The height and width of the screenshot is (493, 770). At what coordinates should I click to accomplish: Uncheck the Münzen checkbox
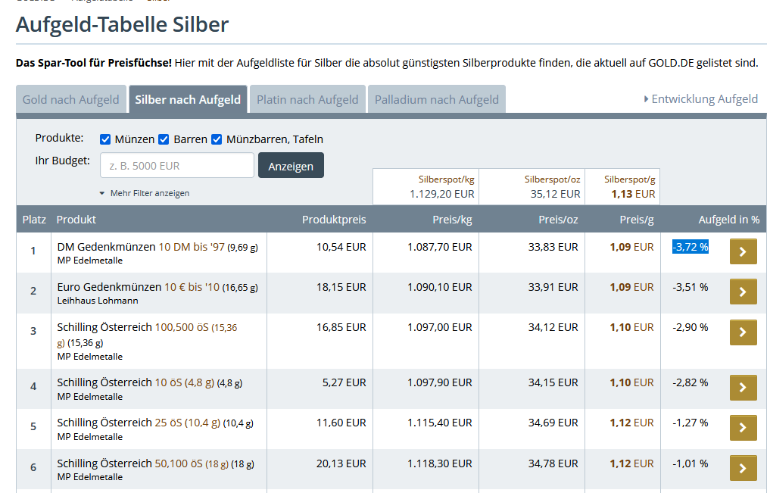pyautogui.click(x=105, y=139)
